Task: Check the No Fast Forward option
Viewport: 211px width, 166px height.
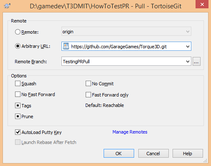Action: tap(18, 94)
